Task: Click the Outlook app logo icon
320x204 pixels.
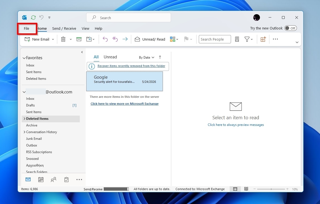Action: pos(24,18)
